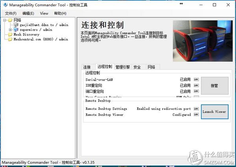Screen dimensions: 236x167
Task: Select the Mesh Discovery tree item
Action: click(x=26, y=35)
